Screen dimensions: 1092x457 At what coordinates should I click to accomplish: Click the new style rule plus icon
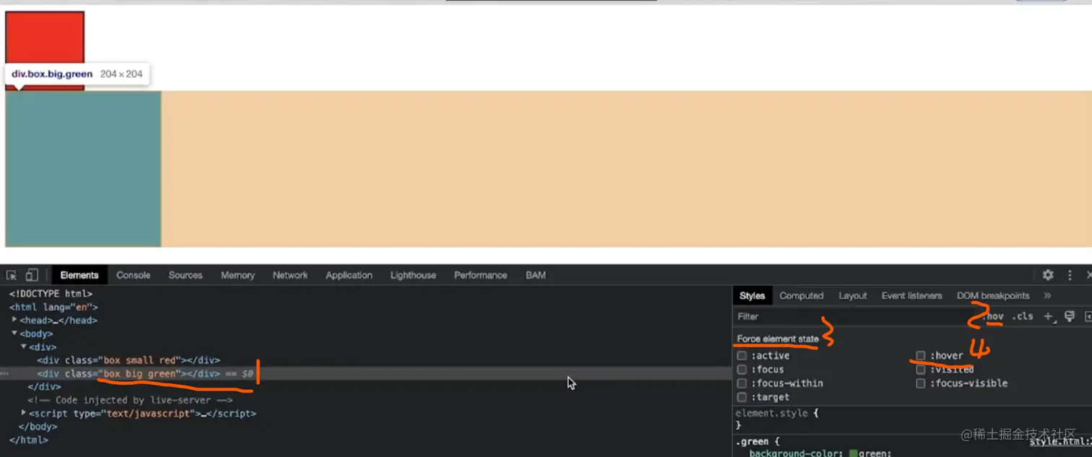[x=1049, y=316]
